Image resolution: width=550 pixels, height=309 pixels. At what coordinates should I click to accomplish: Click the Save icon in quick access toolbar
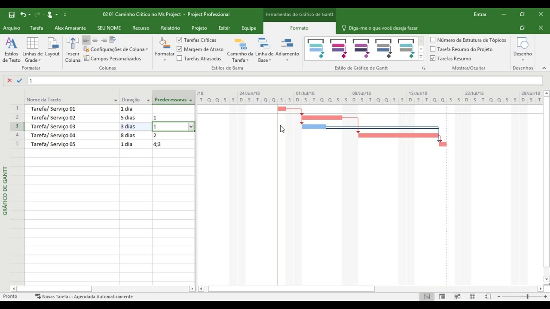(12, 15)
